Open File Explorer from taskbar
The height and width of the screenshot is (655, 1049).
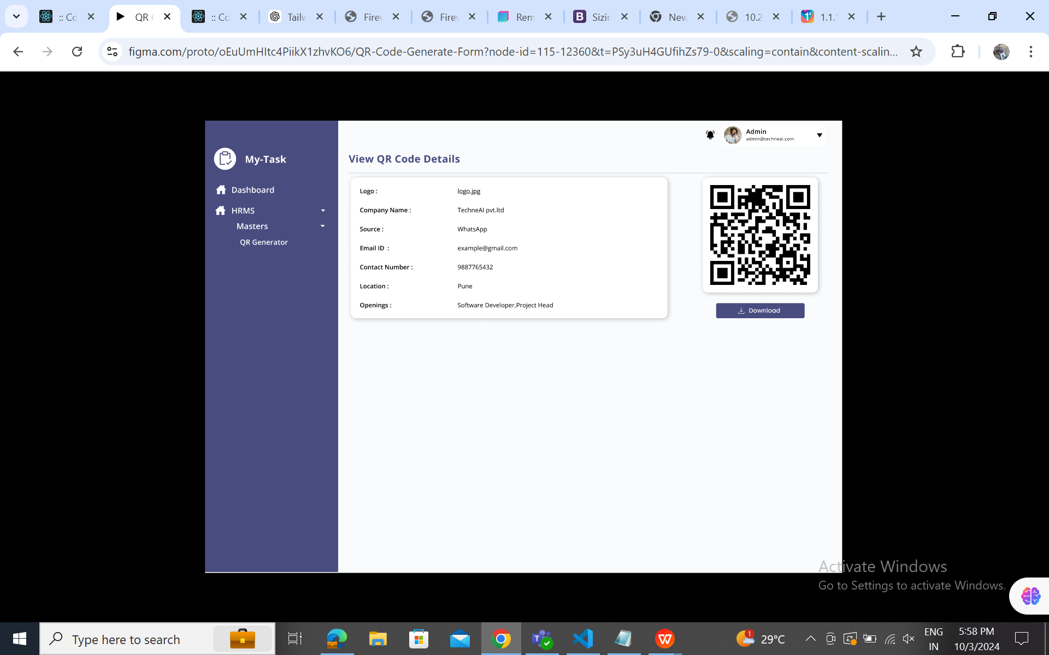click(x=378, y=639)
